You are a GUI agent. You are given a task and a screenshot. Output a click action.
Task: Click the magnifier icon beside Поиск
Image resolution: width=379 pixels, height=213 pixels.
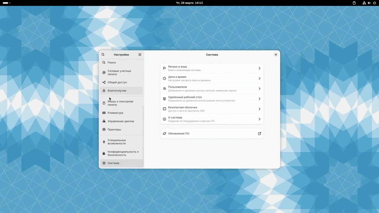coord(104,62)
